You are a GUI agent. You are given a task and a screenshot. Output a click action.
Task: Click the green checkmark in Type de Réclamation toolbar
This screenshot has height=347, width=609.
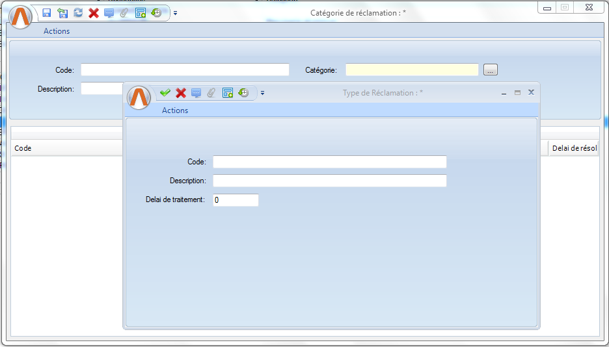pyautogui.click(x=165, y=93)
